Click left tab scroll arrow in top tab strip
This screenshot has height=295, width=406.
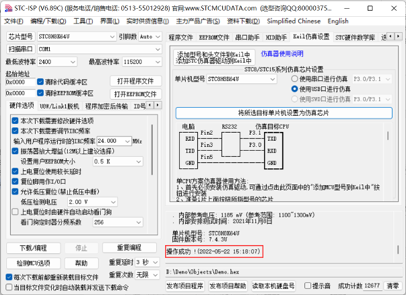pyautogui.click(x=391, y=37)
